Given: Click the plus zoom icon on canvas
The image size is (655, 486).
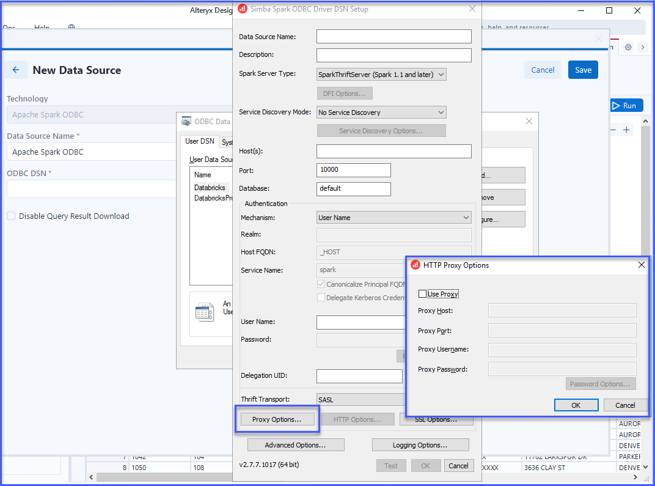Looking at the screenshot, I should click(626, 130).
